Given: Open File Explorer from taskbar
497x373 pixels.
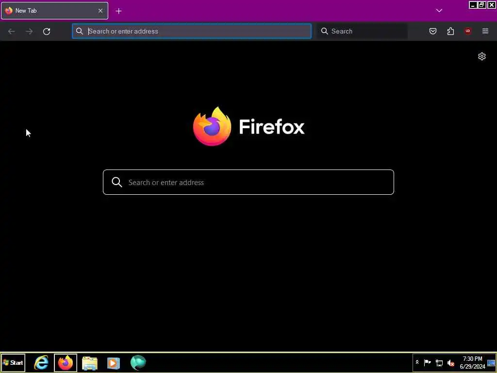Looking at the screenshot, I should (90, 363).
